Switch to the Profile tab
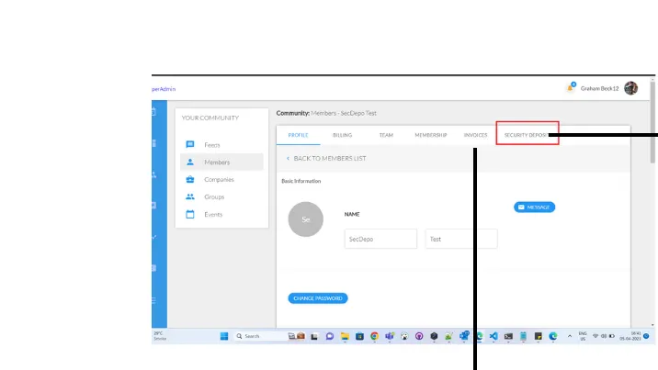This screenshot has width=658, height=370. 298,135
